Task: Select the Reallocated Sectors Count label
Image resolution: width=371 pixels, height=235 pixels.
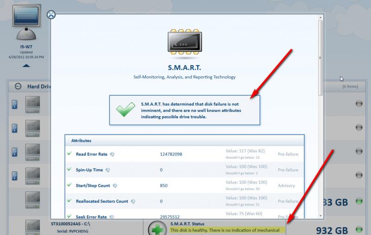Action: [x=102, y=201]
